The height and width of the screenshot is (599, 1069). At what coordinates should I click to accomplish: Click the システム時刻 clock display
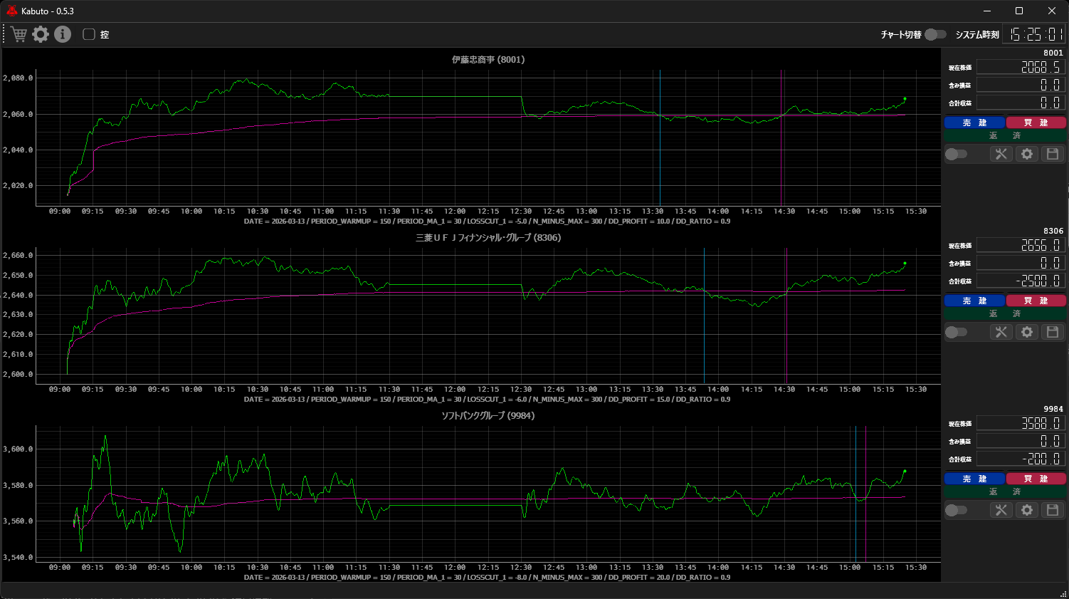(x=1034, y=34)
